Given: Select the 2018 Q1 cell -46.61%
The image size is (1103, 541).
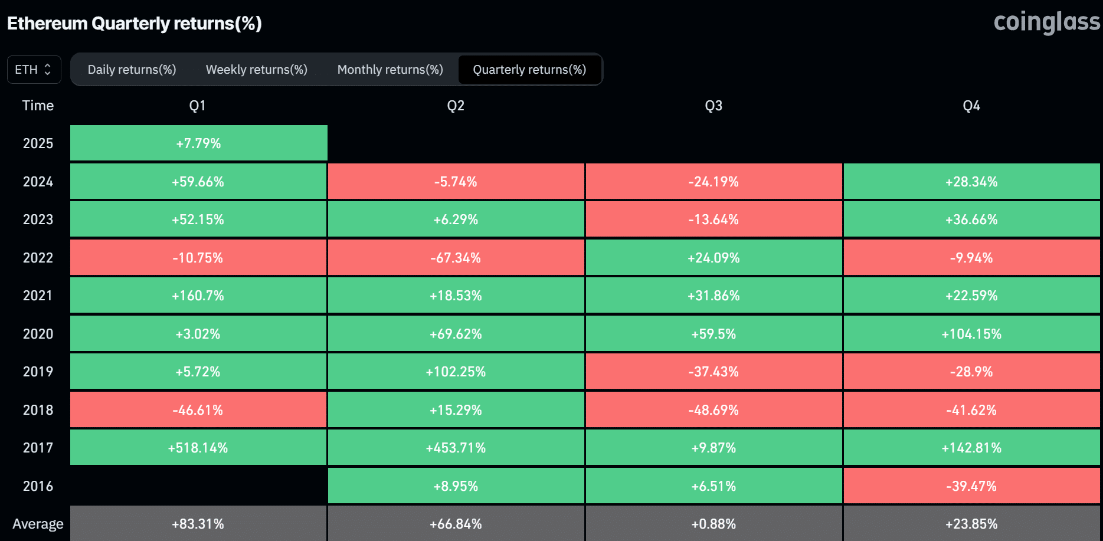Looking at the screenshot, I should click(x=198, y=409).
